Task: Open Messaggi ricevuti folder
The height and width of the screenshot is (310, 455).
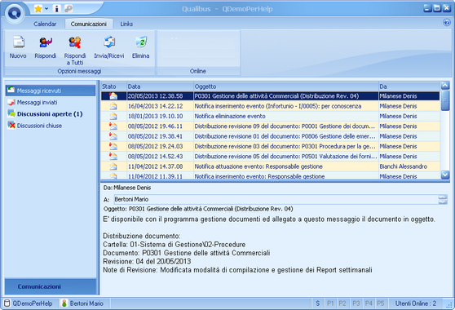Action: pyautogui.click(x=51, y=91)
